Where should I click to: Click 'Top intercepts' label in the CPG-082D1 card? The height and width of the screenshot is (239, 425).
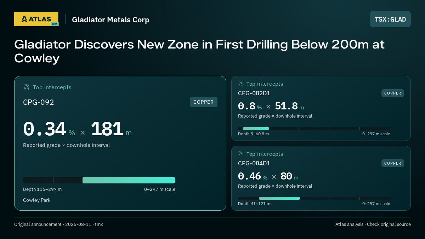pyautogui.click(x=265, y=84)
